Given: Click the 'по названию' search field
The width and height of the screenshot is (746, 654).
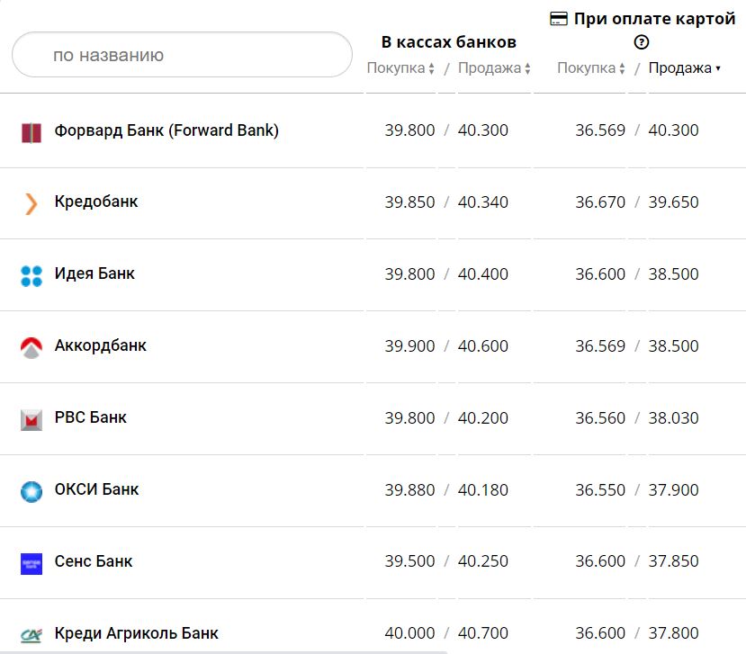Looking at the screenshot, I should tap(182, 55).
